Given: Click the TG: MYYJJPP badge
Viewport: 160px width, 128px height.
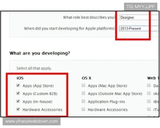Looking at the screenshot, I should click(141, 7).
